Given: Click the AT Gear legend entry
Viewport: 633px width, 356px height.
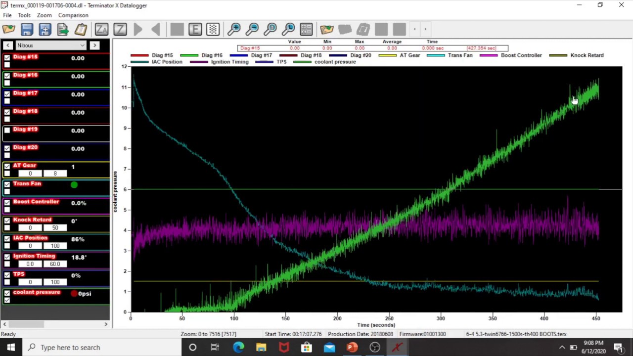Looking at the screenshot, I should [399, 55].
